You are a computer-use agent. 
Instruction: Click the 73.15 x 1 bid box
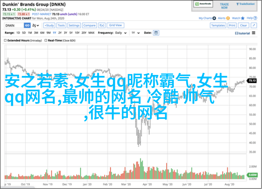point(9,14)
